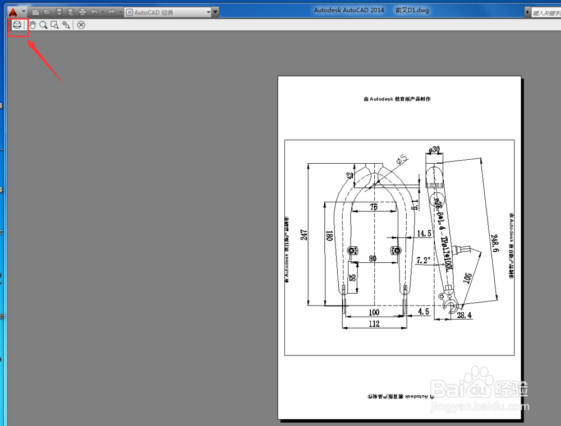Viewport: 561px width, 426px height.
Task: Close the preview window with X icon
Action: pyautogui.click(x=81, y=25)
